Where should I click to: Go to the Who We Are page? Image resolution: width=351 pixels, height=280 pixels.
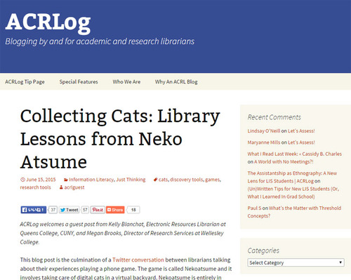coord(126,81)
